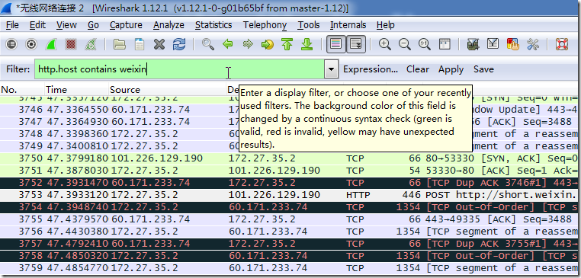581x278 pixels.
Task: Open the Telephony menu
Action: 265,25
